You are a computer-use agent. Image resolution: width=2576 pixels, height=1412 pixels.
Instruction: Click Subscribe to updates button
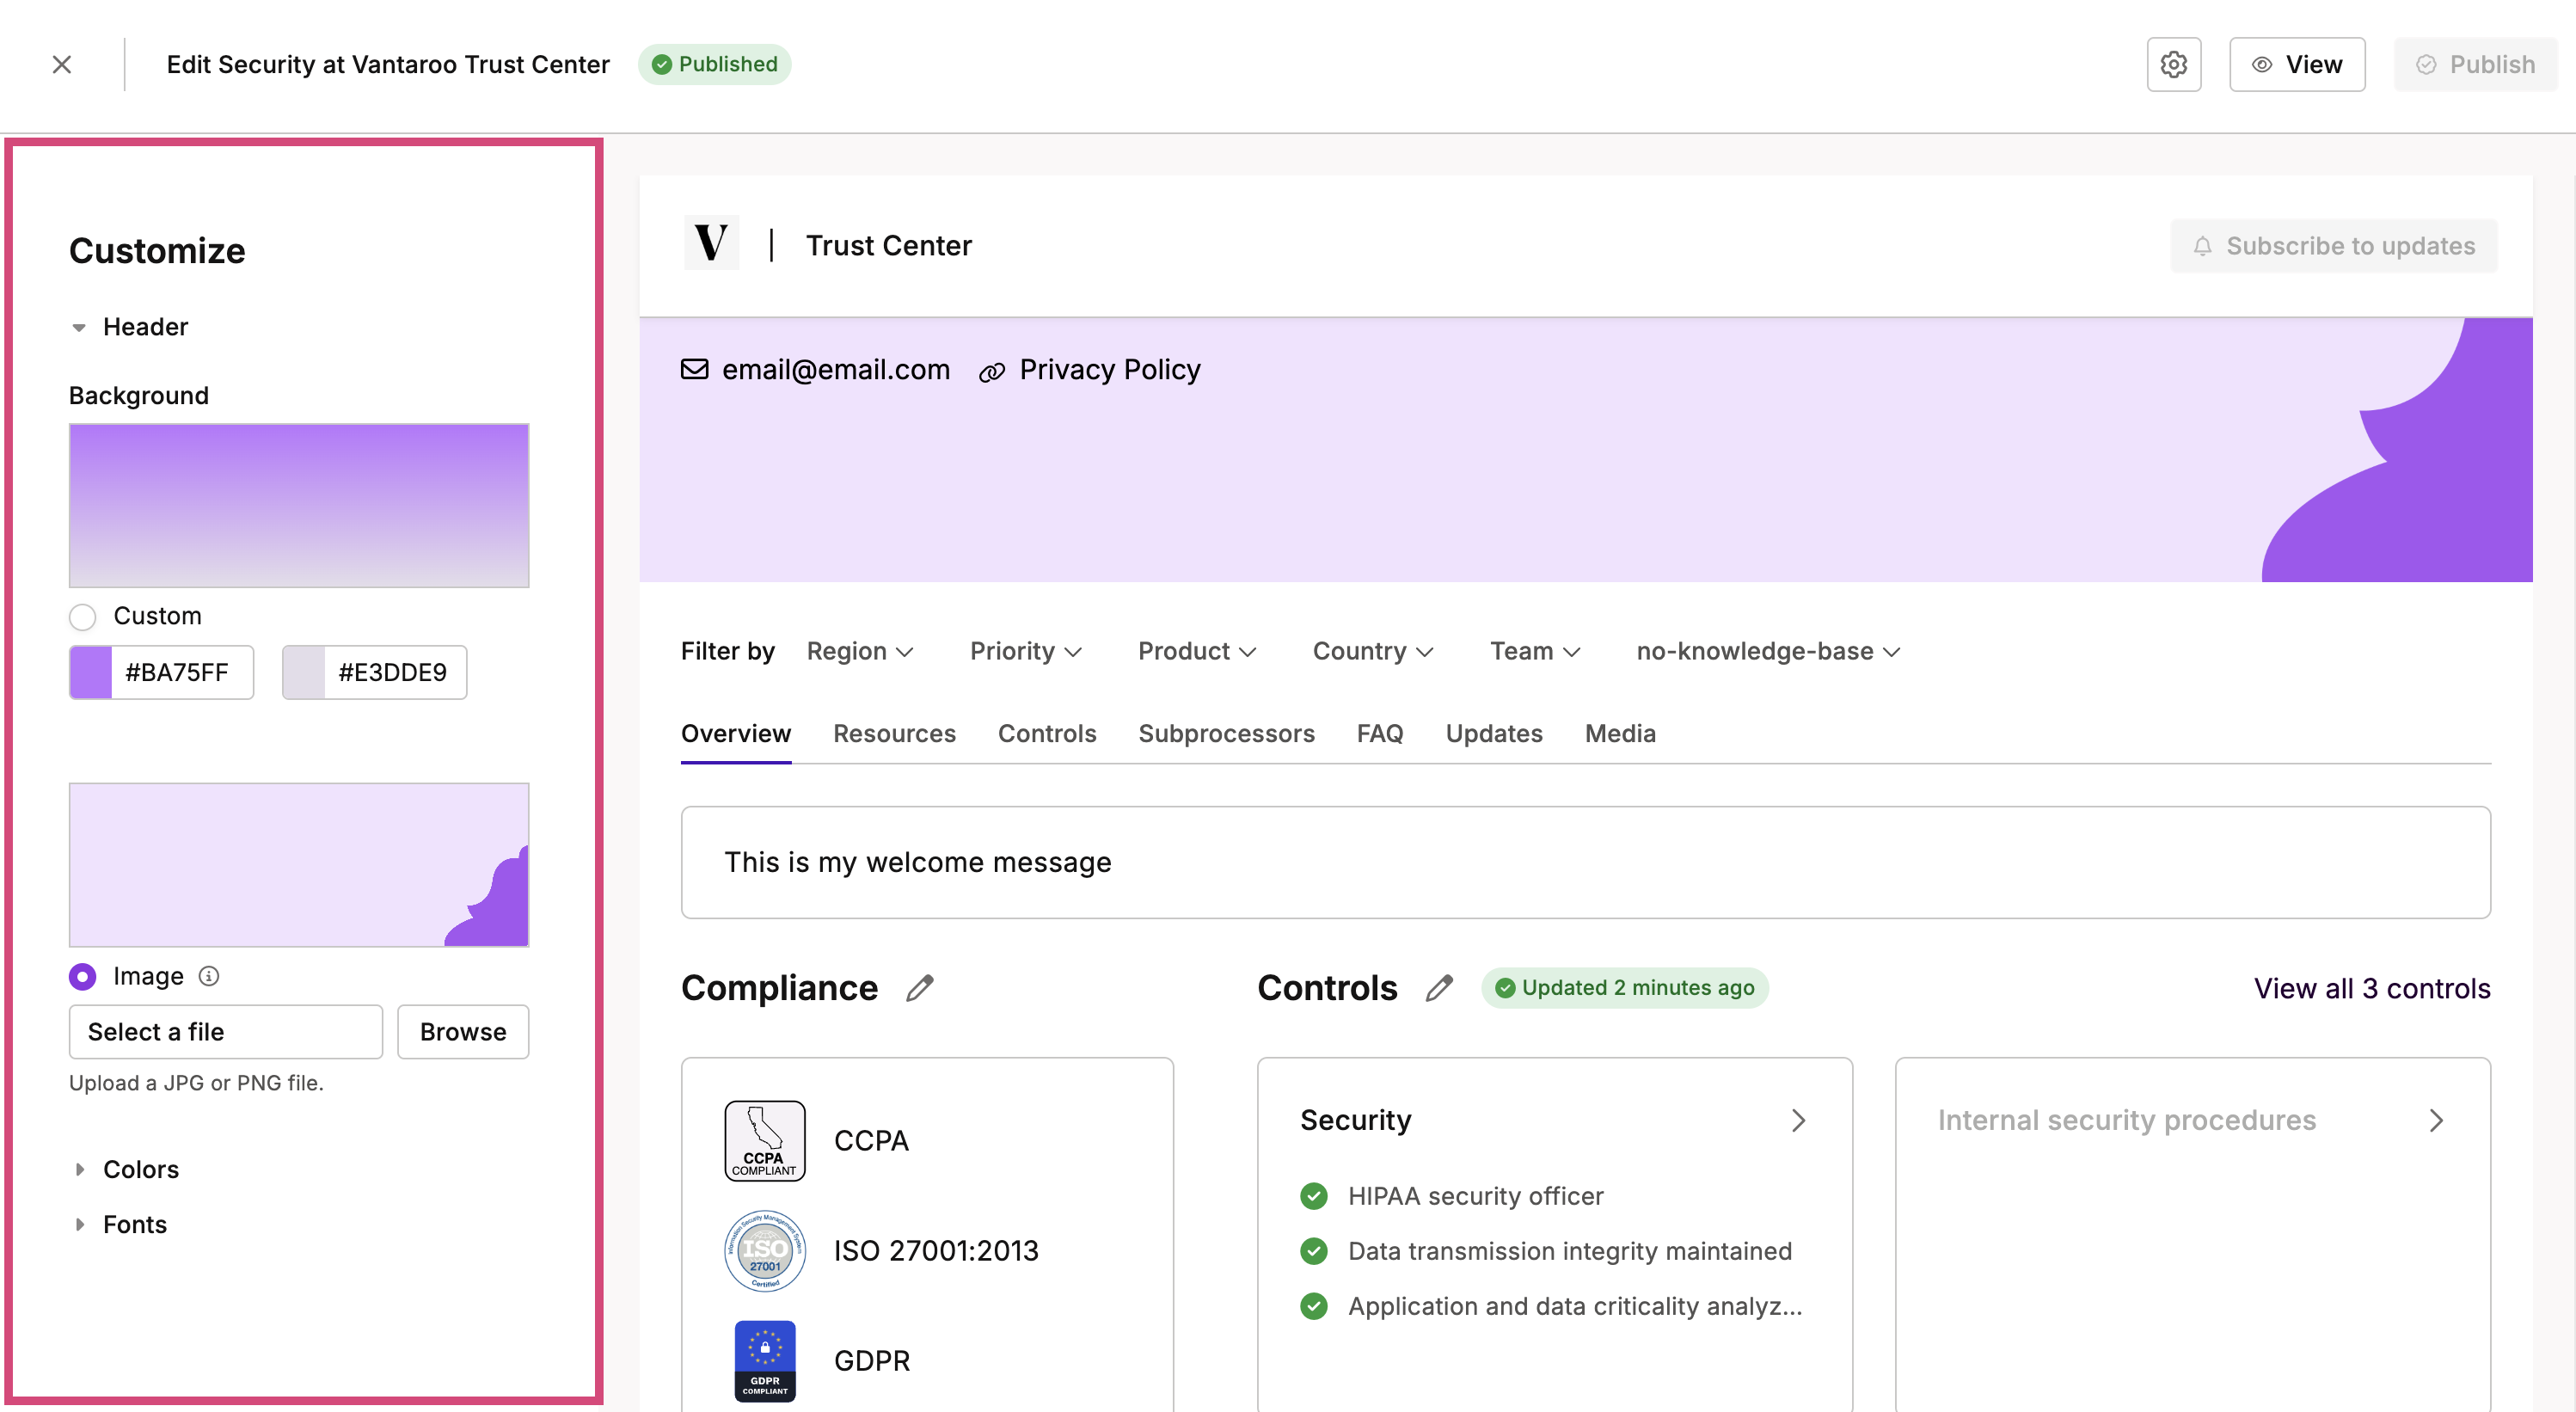pyautogui.click(x=2333, y=246)
